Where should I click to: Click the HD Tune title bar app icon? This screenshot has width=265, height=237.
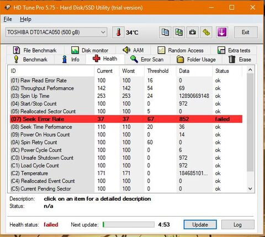point(8,8)
